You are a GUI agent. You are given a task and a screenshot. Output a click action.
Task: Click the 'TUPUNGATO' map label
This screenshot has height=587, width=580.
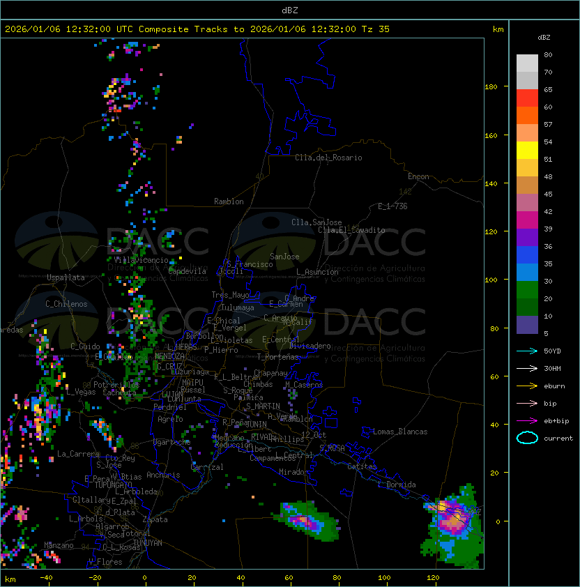114,485
